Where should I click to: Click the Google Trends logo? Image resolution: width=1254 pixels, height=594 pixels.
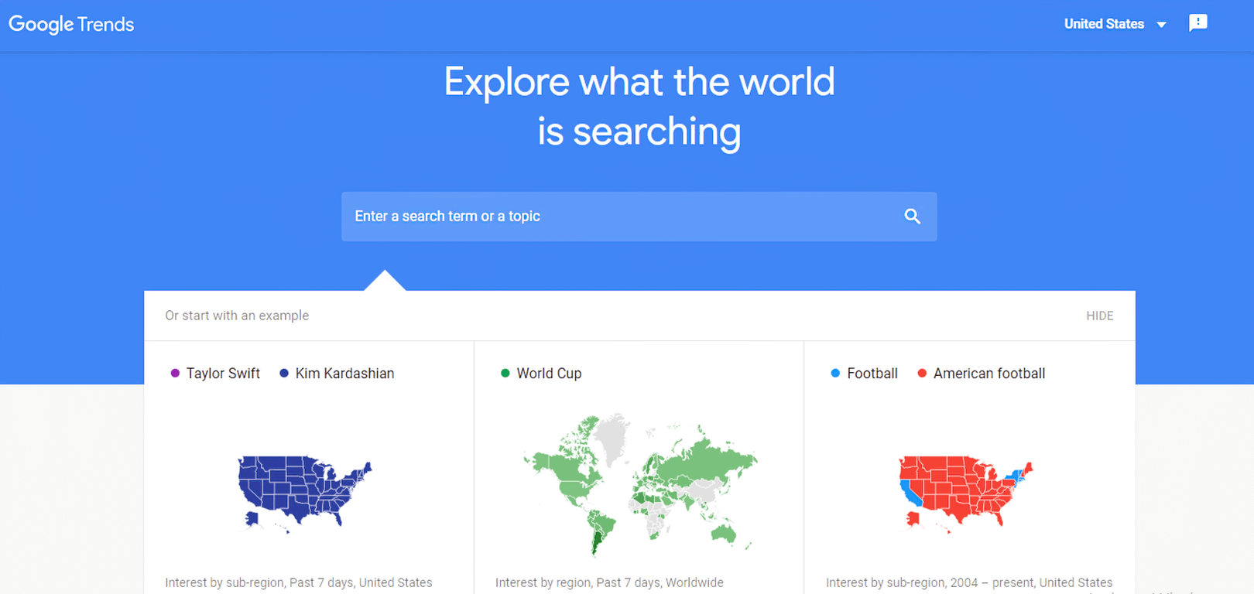[71, 25]
